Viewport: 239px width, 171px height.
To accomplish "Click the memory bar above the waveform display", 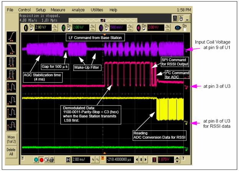I will [x=103, y=20].
